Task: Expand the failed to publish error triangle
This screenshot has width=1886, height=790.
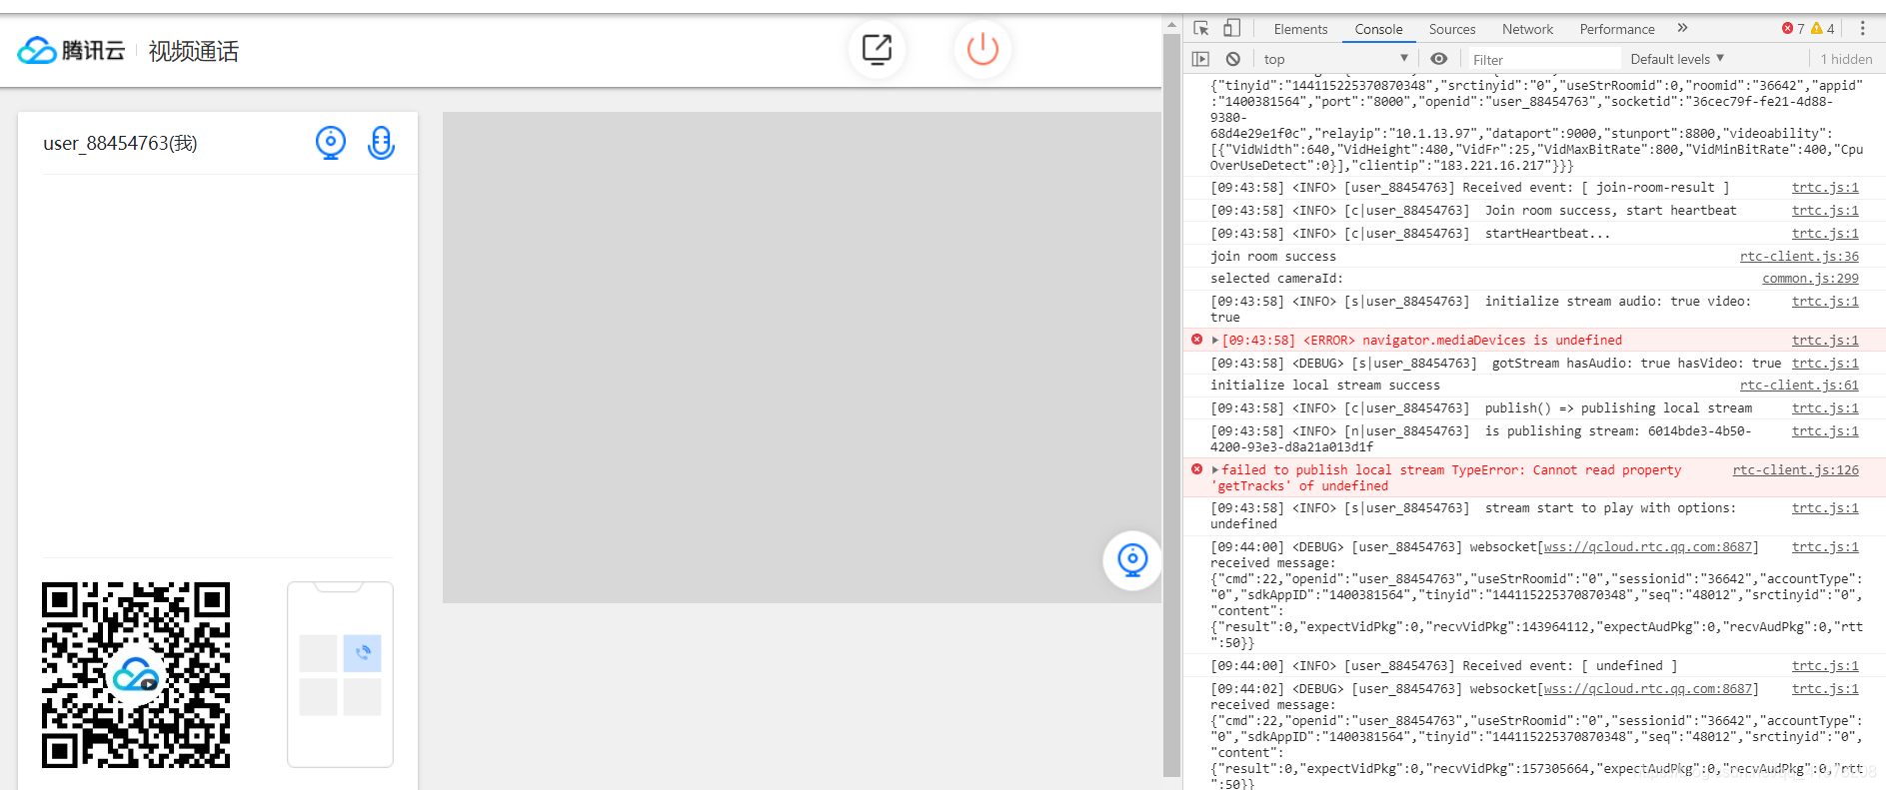Action: (1215, 470)
